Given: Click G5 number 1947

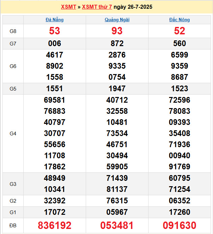Looking at the screenshot, I should 117,89.
